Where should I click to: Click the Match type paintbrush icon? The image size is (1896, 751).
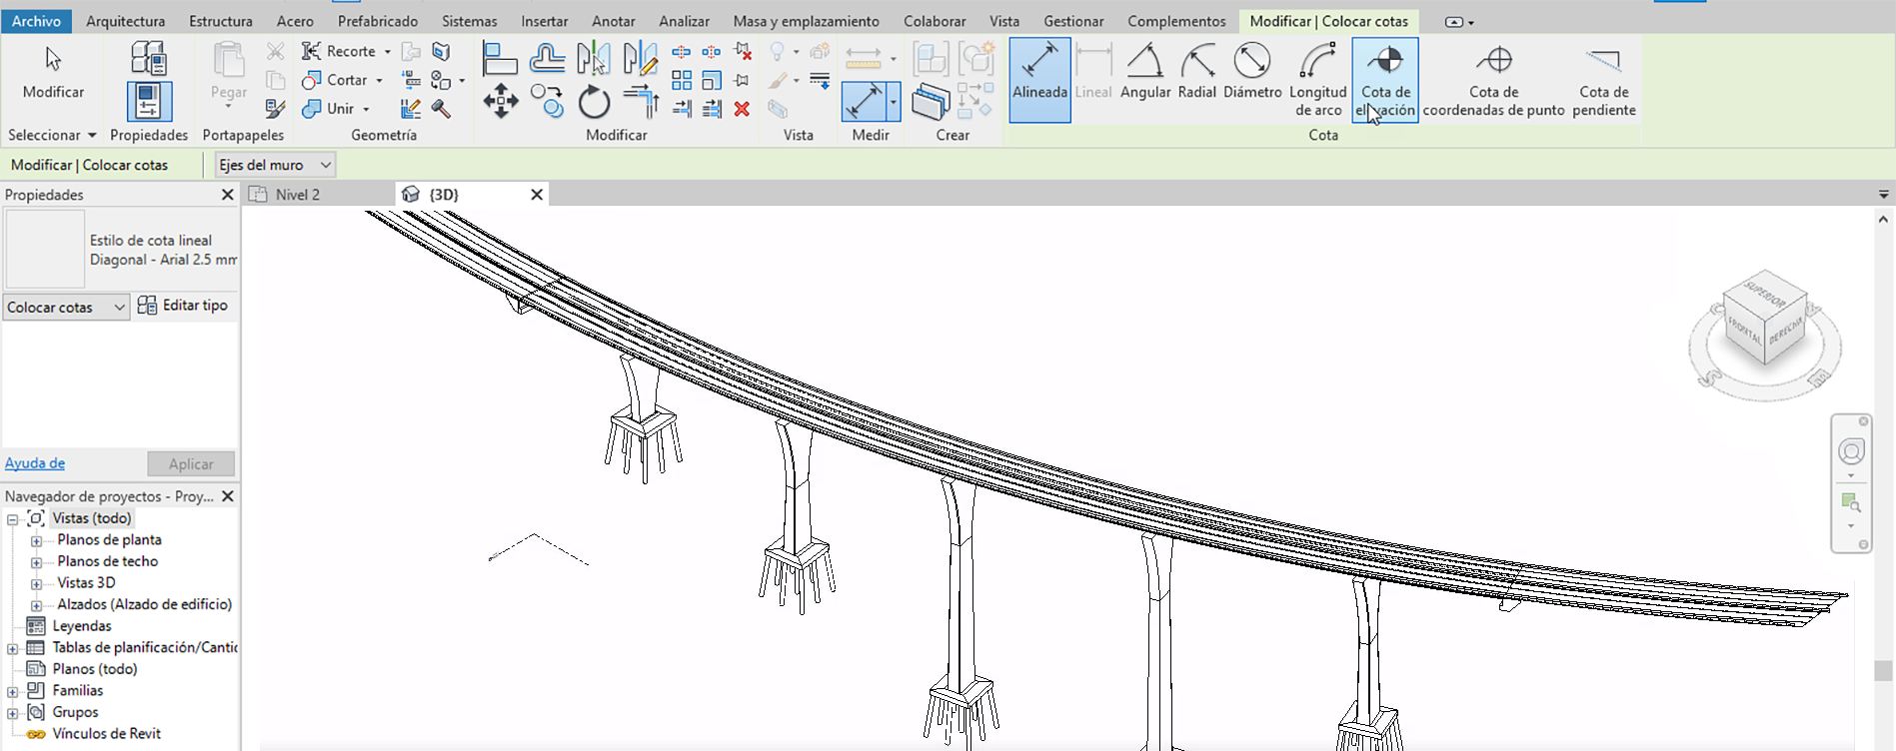point(275,109)
